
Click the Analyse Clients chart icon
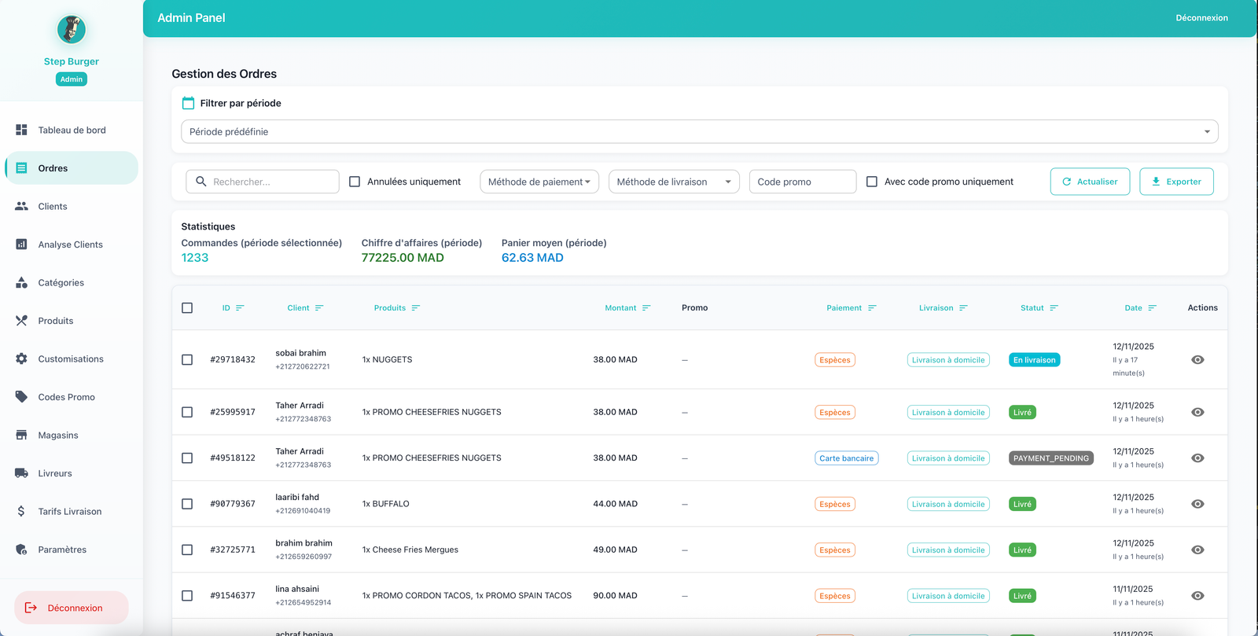tap(21, 244)
